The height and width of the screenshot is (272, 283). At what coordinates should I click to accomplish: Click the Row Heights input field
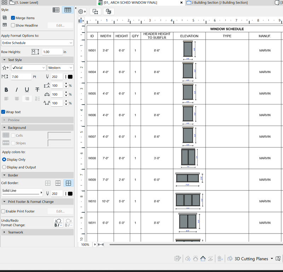(x=51, y=52)
